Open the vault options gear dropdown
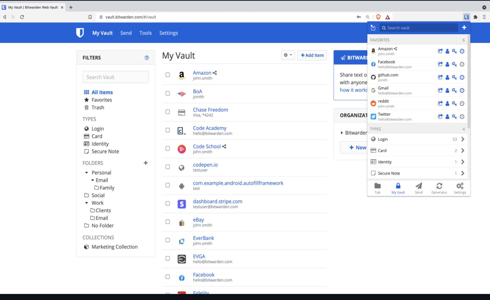 pos(287,55)
